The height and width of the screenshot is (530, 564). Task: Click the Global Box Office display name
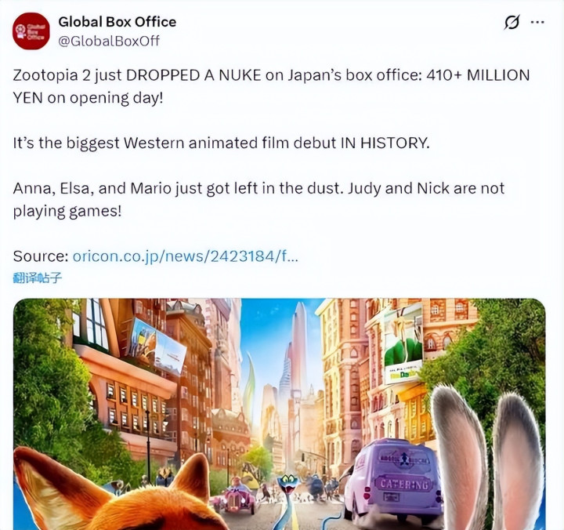point(117,22)
